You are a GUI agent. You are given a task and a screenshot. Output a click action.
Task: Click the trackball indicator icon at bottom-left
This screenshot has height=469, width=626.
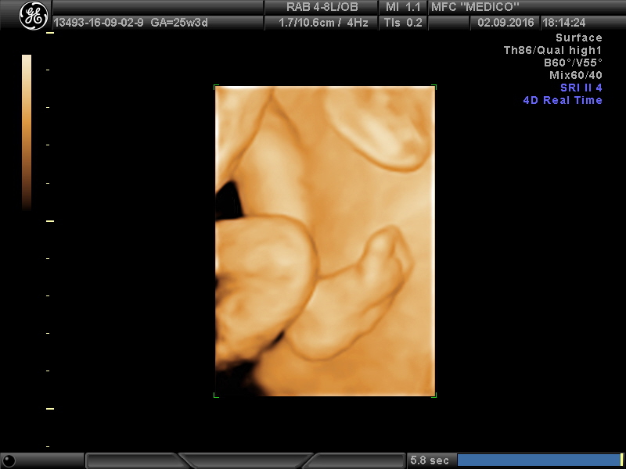[x=9, y=460]
